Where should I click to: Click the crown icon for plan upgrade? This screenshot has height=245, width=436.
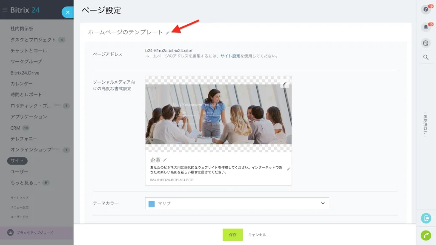tap(10, 233)
